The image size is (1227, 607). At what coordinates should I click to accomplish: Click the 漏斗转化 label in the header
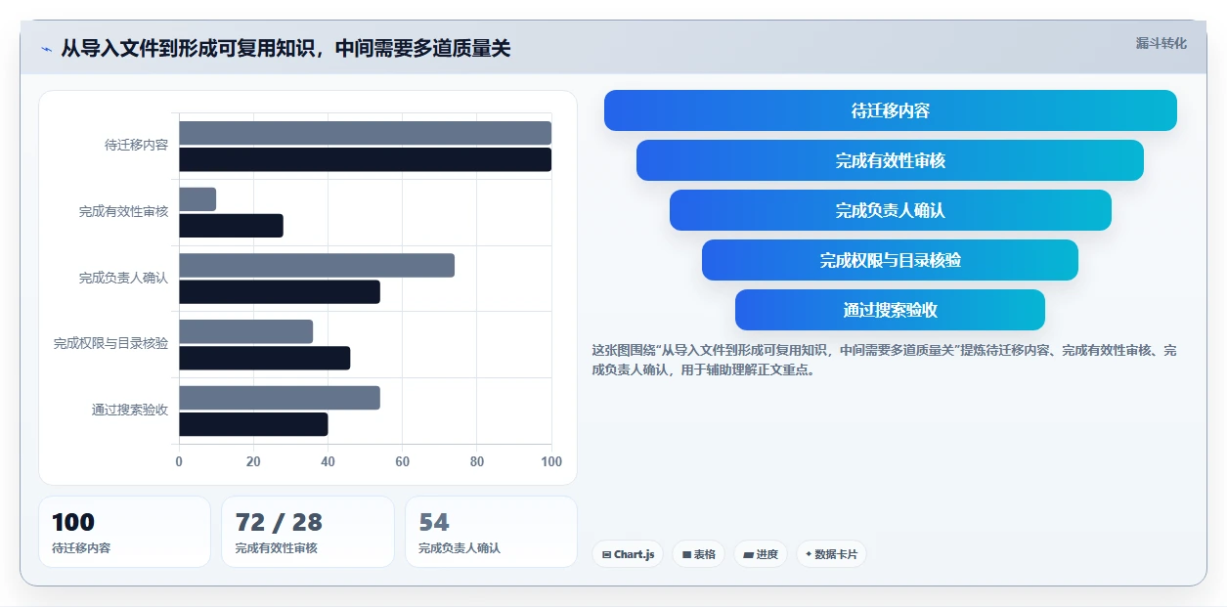[1161, 43]
